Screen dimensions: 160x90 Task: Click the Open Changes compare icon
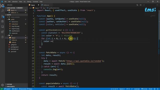coord(137,5)
